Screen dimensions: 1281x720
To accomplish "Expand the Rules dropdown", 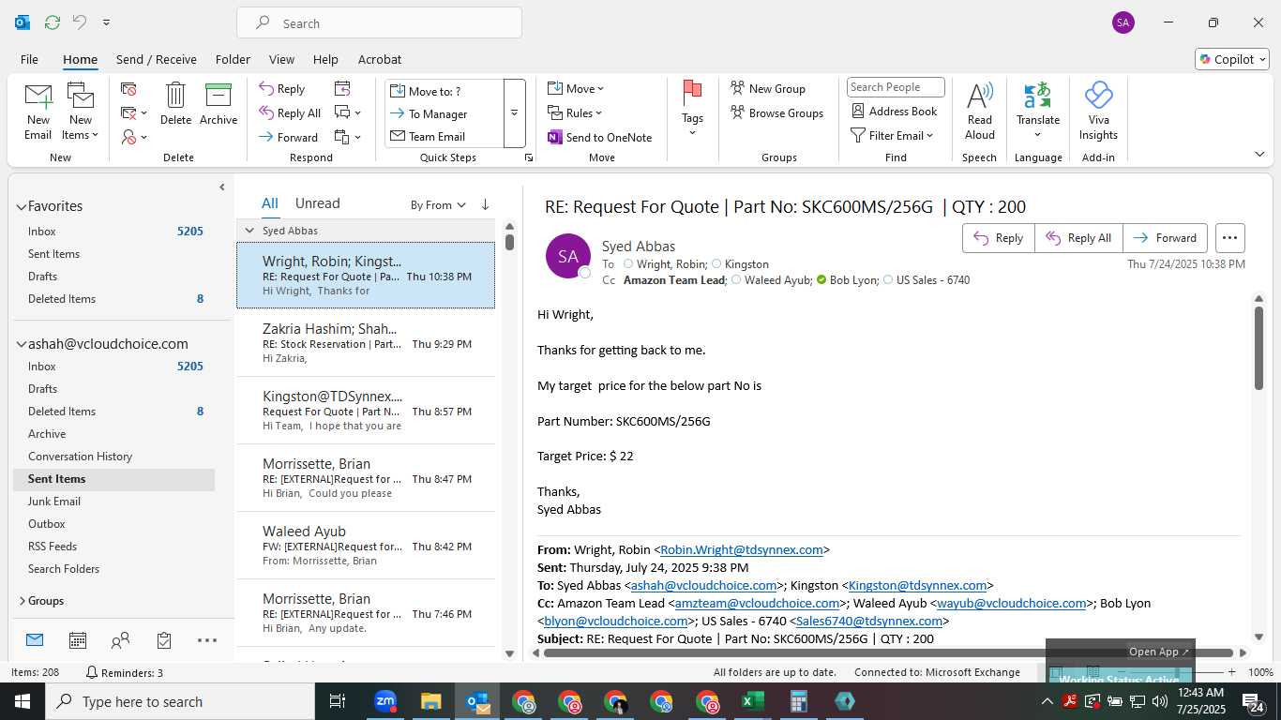I will (576, 112).
